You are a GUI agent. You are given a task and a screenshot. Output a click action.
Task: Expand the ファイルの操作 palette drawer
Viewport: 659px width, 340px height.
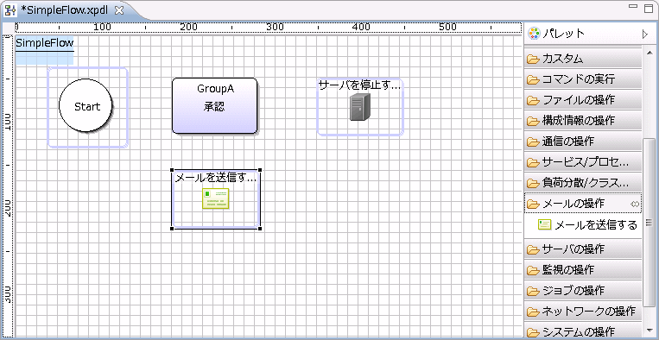click(583, 100)
